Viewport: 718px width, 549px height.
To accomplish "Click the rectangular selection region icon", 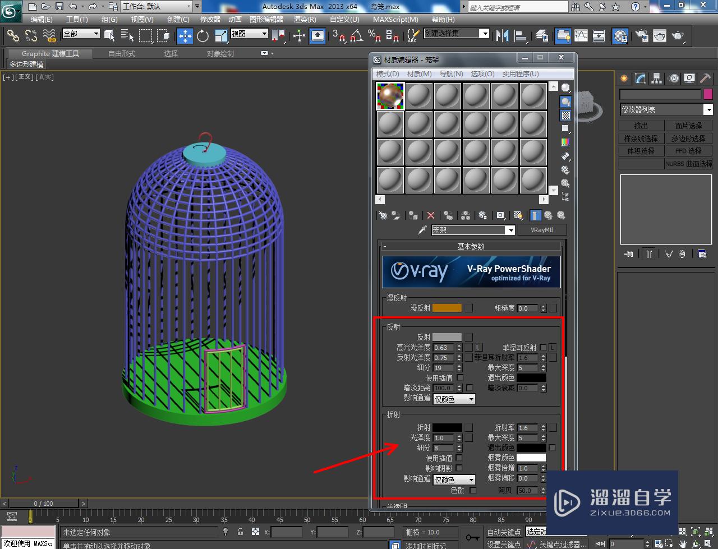I will tap(145, 36).
